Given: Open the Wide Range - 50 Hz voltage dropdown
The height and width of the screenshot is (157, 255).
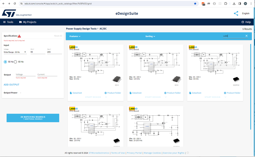Looking at the screenshot, I should tap(15, 52).
